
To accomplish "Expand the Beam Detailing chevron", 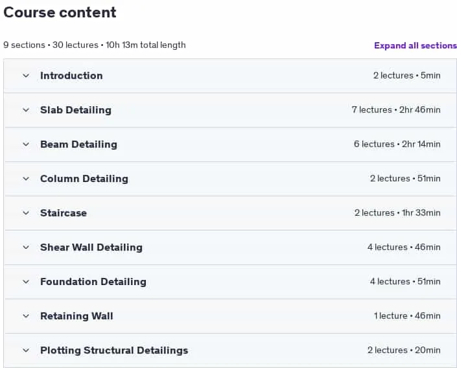I will coord(26,144).
